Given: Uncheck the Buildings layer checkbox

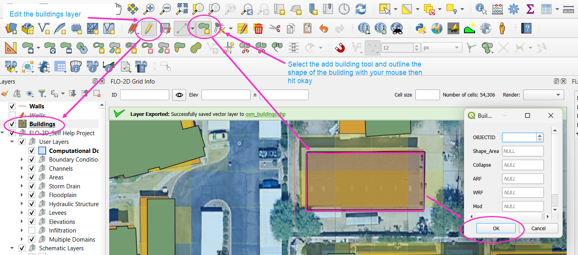Looking at the screenshot, I should click(12, 124).
